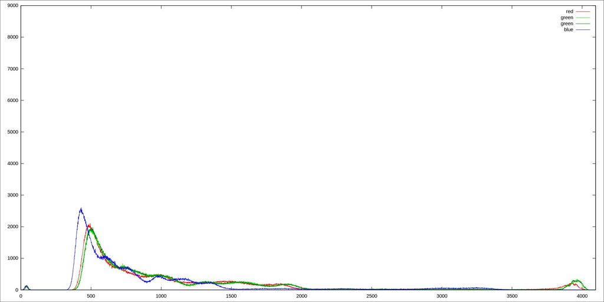Click the y-axis label 9000

(13, 6)
